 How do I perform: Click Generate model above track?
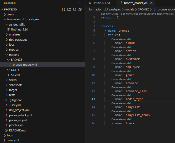pyautogui.click(x=121, y=119)
